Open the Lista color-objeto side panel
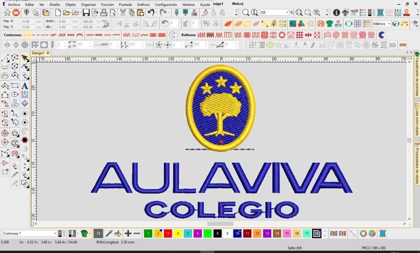Screen dimensions: 420x253 pyautogui.click(x=417, y=119)
